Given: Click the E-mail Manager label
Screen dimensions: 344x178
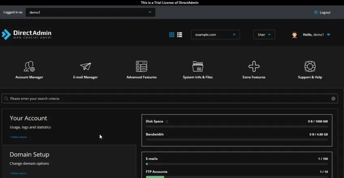Looking at the screenshot, I should click(x=85, y=77).
